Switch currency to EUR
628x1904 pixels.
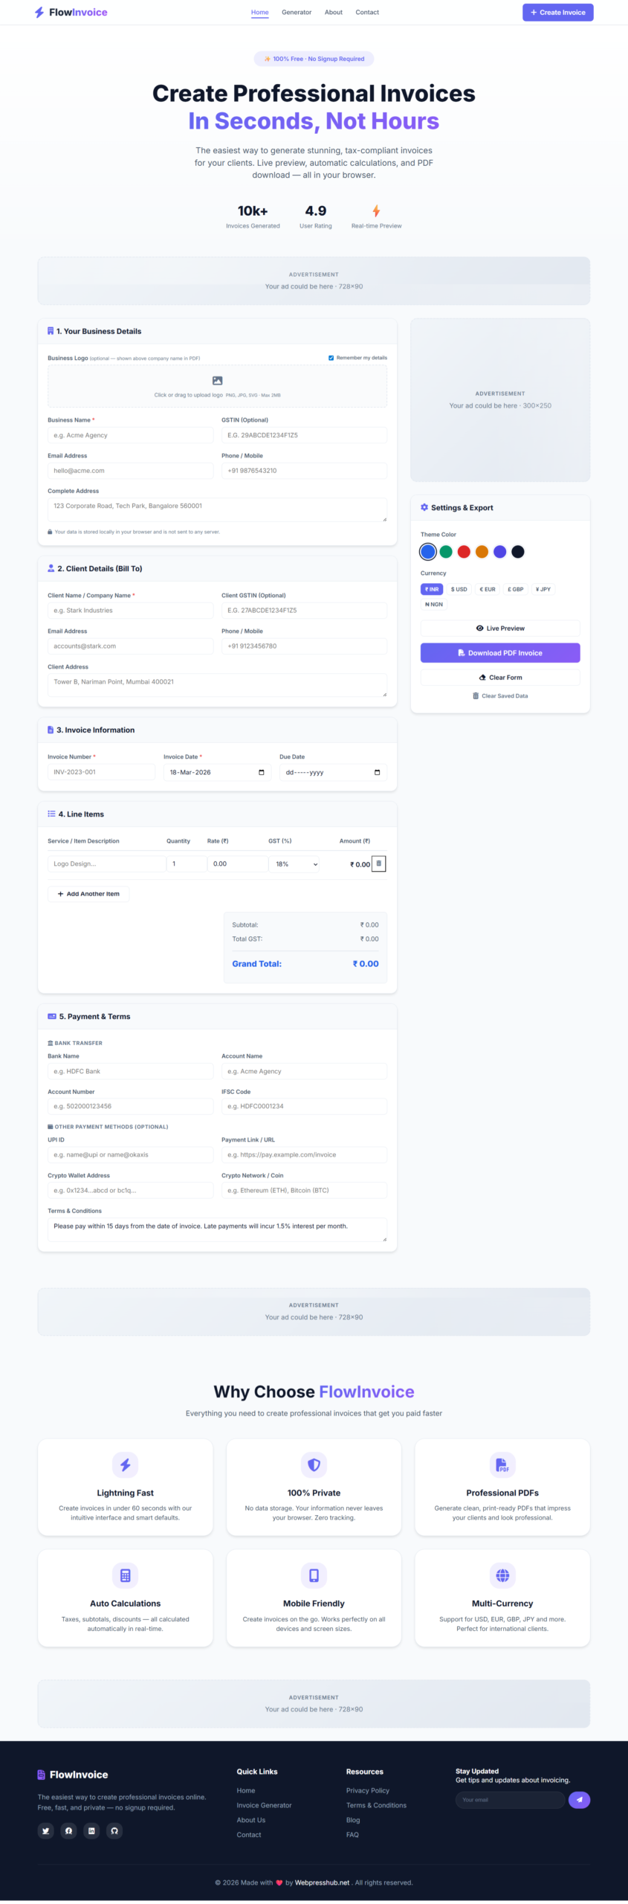click(x=488, y=589)
